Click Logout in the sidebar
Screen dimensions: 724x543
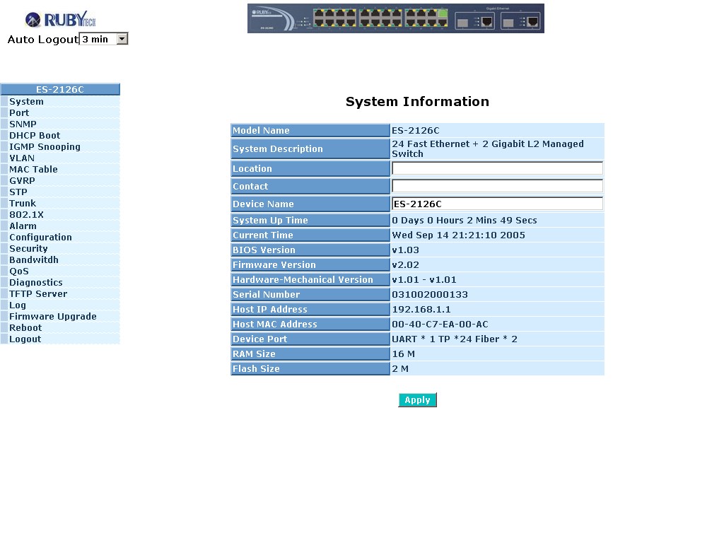click(25, 339)
